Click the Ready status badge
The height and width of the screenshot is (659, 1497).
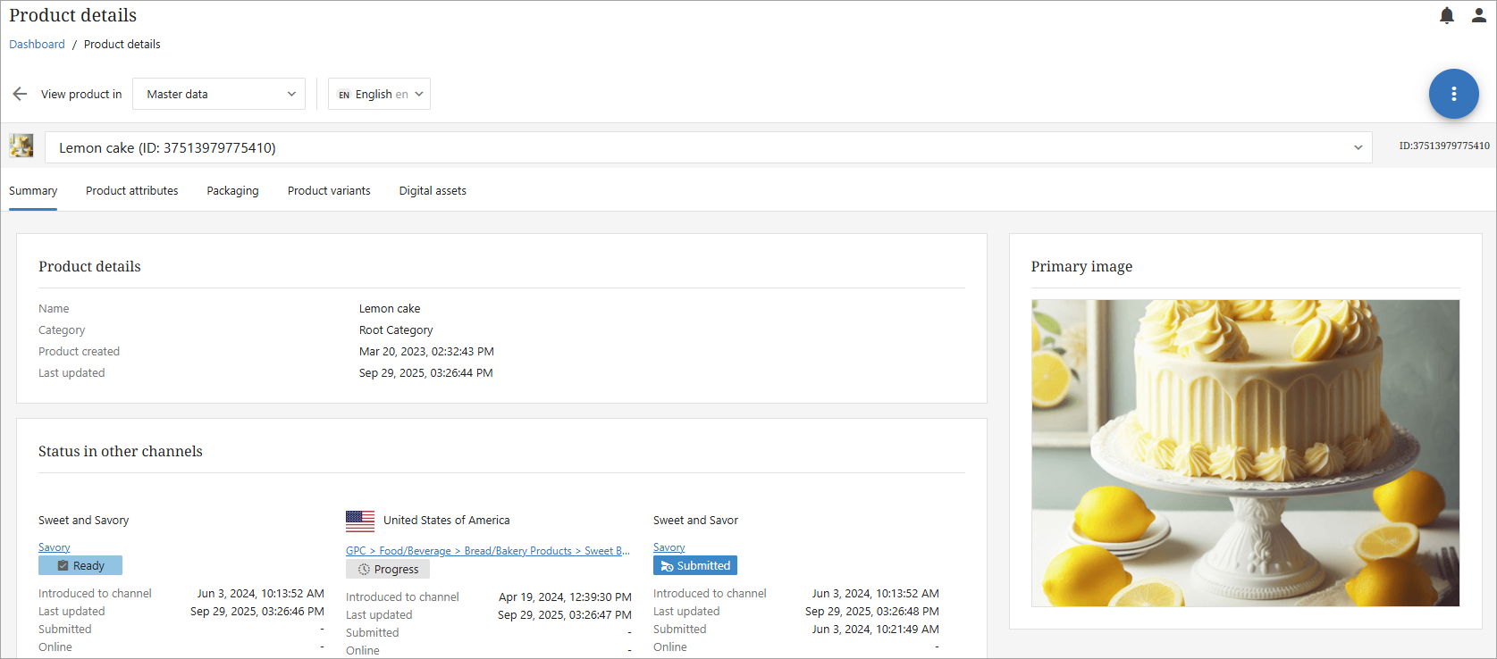click(80, 565)
